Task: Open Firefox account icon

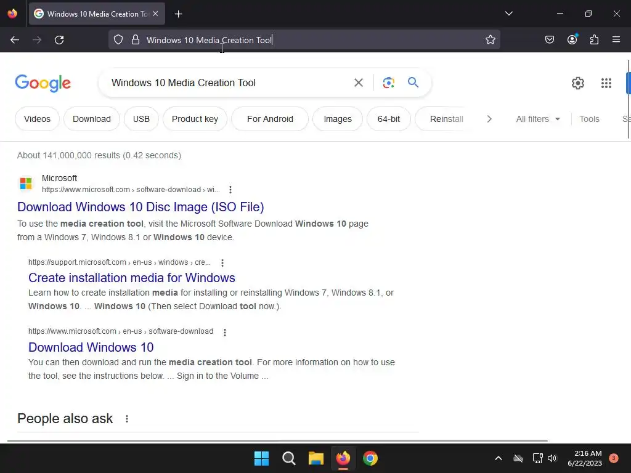Action: (572, 39)
